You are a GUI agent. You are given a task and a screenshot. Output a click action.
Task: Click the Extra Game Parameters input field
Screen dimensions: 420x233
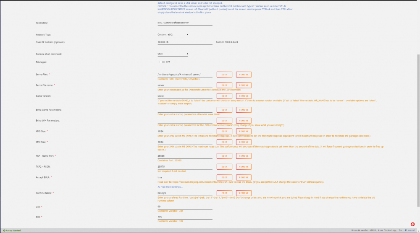185,110
